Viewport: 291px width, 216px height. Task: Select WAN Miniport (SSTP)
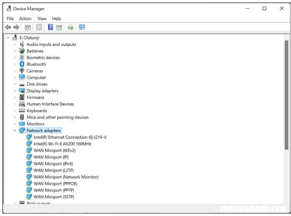tap(54, 197)
